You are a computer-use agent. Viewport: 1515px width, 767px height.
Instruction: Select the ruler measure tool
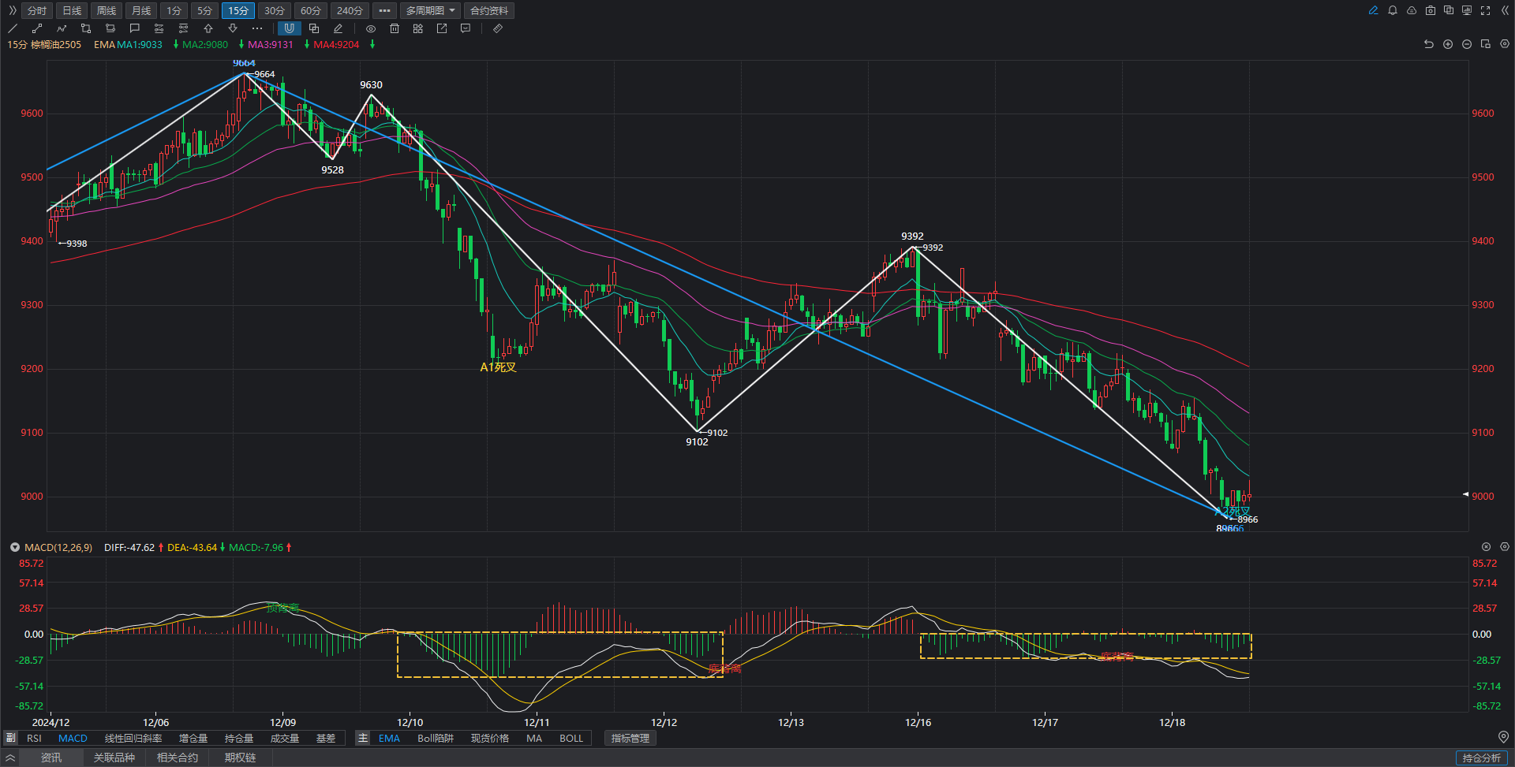(x=498, y=28)
